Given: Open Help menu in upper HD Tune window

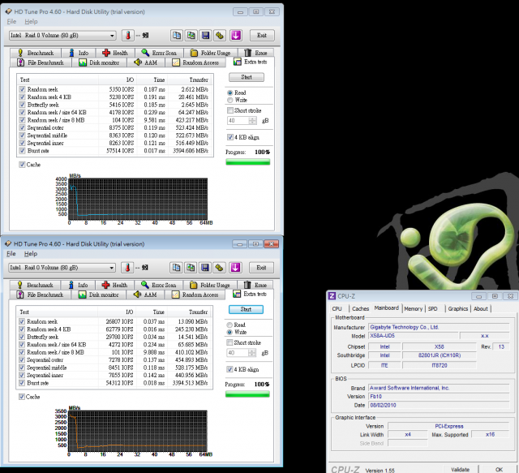Looking at the screenshot, I should pos(31,22).
